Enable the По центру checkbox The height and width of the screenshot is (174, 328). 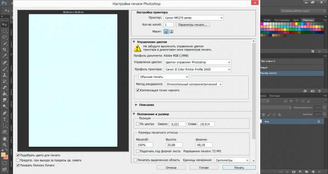137,124
